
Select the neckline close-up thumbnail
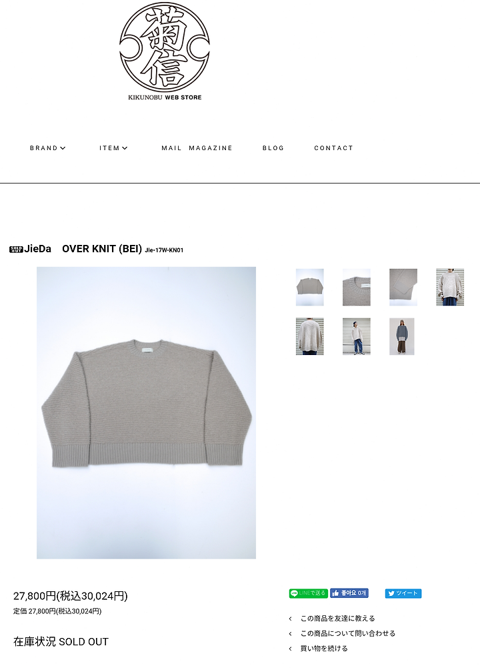pos(357,287)
